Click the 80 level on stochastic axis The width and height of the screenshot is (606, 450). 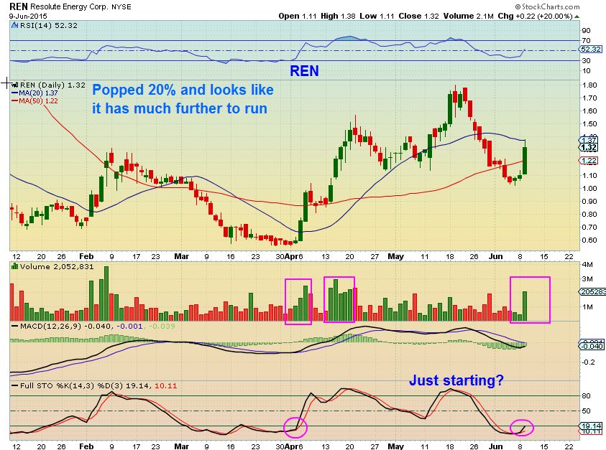tap(586, 396)
